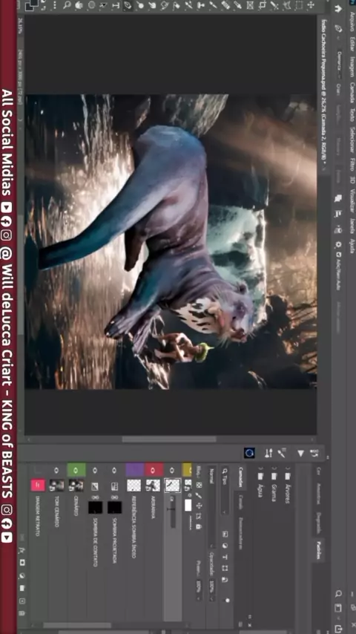Viewport: 356px width, 634px height.
Task: Hide the green CENÁRIO layer
Action: (x=76, y=470)
